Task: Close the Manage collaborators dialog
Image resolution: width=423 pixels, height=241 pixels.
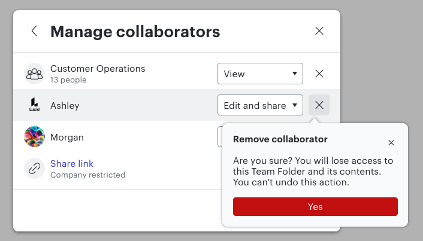Action: (319, 31)
